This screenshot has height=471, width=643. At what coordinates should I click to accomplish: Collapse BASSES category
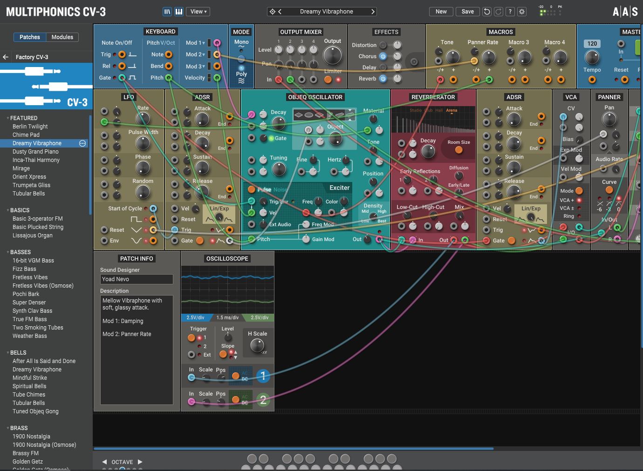(x=8, y=252)
